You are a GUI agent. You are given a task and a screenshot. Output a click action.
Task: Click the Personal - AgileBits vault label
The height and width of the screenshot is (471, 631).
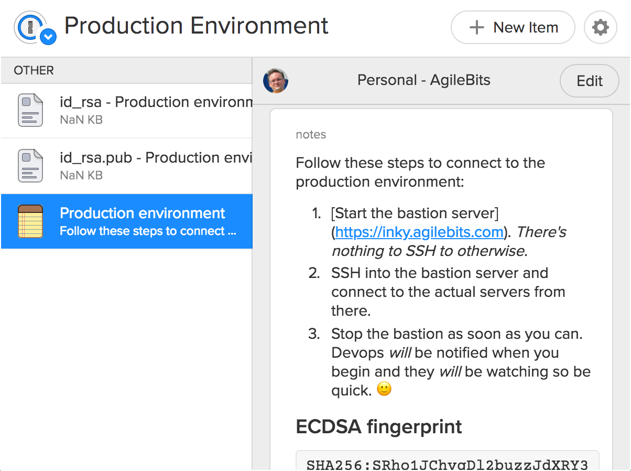tap(423, 80)
